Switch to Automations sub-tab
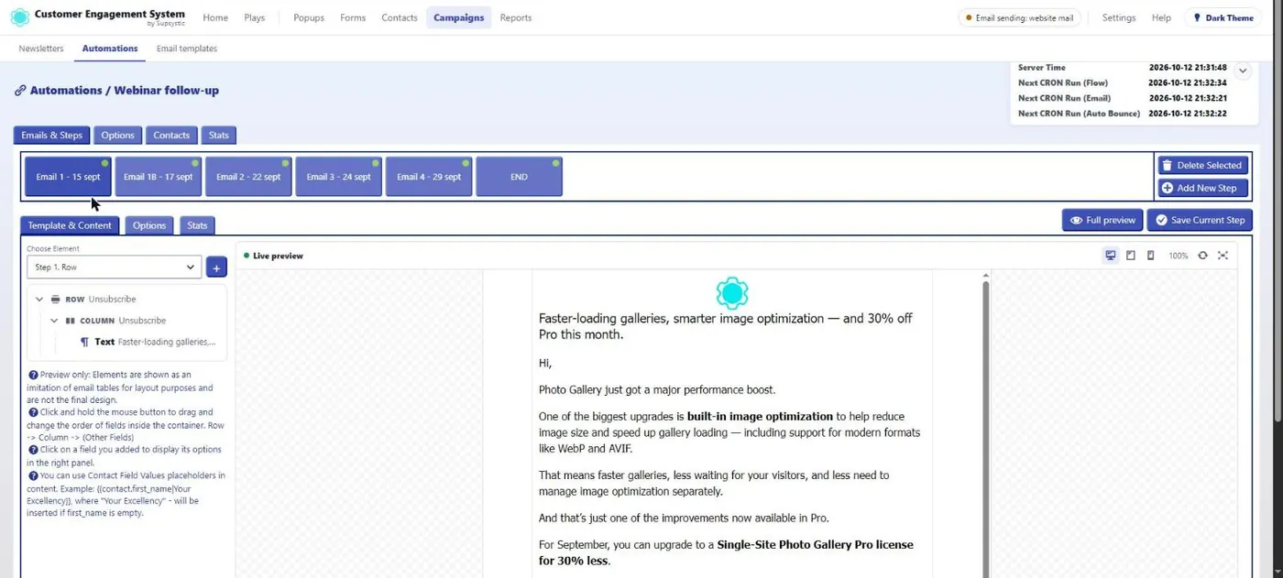1283x578 pixels. point(110,49)
